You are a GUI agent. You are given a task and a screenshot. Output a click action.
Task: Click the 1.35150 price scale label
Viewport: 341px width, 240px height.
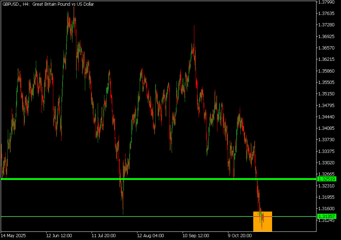click(326, 94)
